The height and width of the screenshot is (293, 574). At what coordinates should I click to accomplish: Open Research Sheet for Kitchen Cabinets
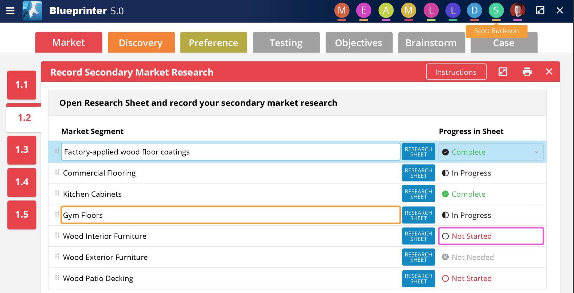[418, 194]
